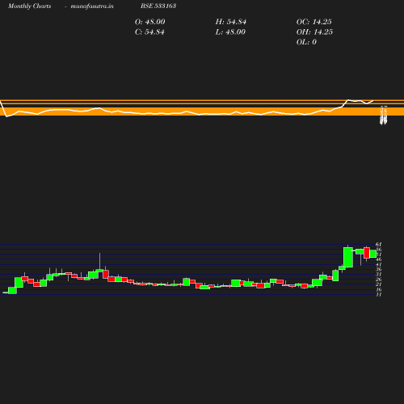The image size is (404, 404).
Task: Click the tallest green candle near the right
Action: tap(348, 257)
